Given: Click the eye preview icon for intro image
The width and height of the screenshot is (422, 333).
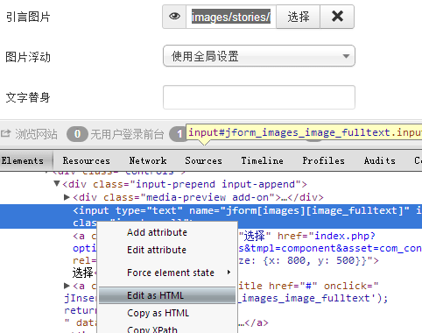Looking at the screenshot, I should (174, 17).
